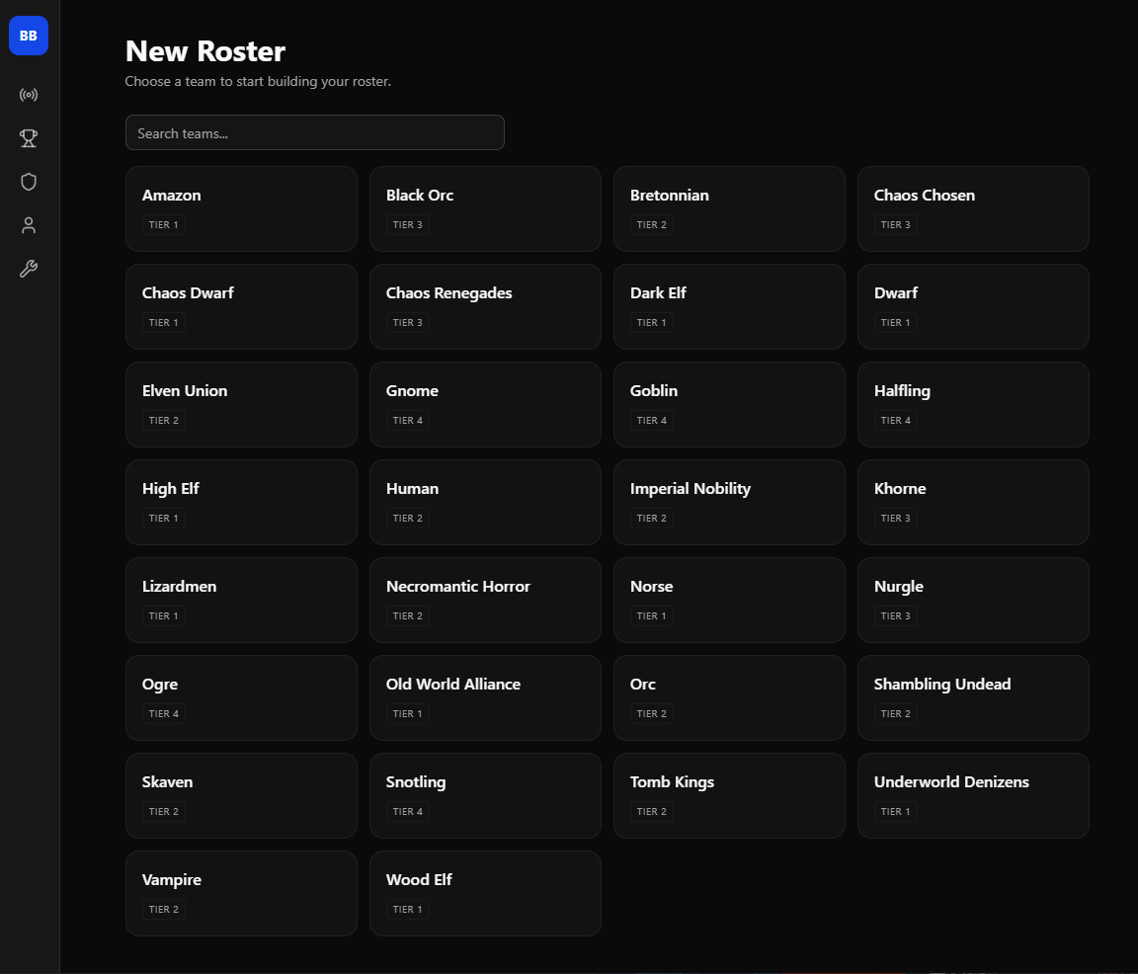Select the Old World Alliance team
The height and width of the screenshot is (974, 1138).
485,697
